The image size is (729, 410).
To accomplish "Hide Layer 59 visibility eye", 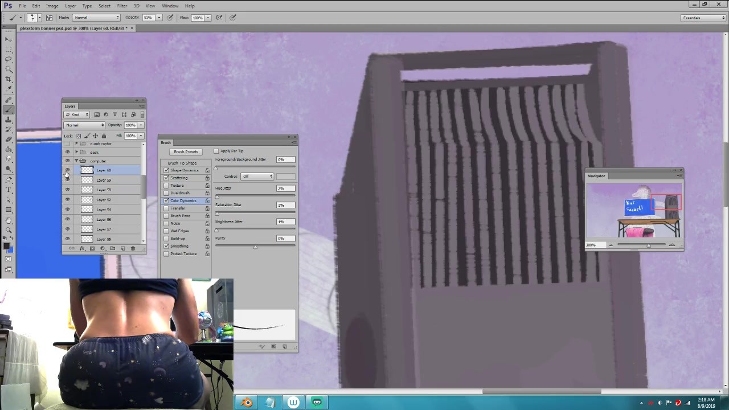I will click(x=67, y=180).
